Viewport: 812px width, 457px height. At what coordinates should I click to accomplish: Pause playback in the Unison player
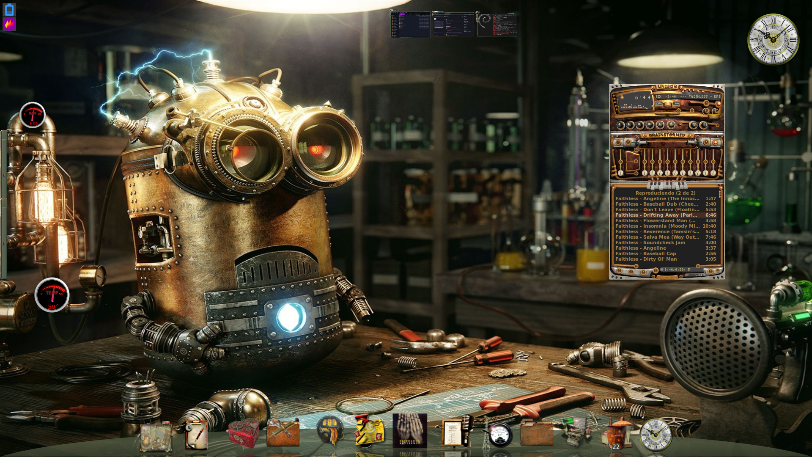(x=639, y=124)
